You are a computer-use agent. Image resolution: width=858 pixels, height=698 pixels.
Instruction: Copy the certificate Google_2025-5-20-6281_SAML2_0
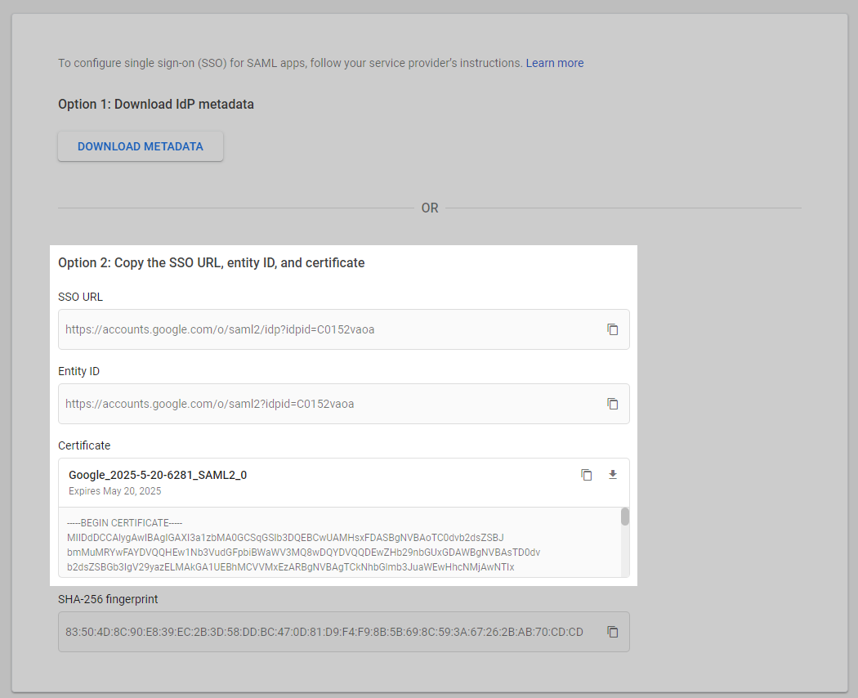point(586,475)
